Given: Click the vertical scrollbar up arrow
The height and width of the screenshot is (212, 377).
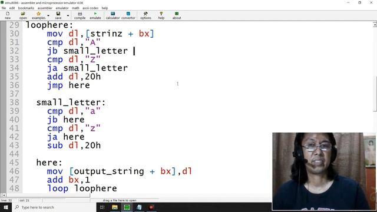Looking at the screenshot, I should pyautogui.click(x=375, y=25).
